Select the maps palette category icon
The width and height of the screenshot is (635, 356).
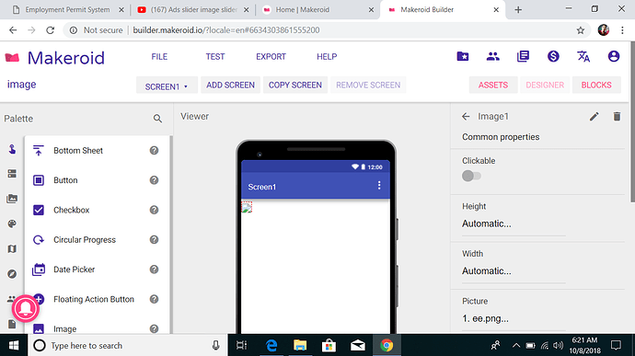pos(12,248)
